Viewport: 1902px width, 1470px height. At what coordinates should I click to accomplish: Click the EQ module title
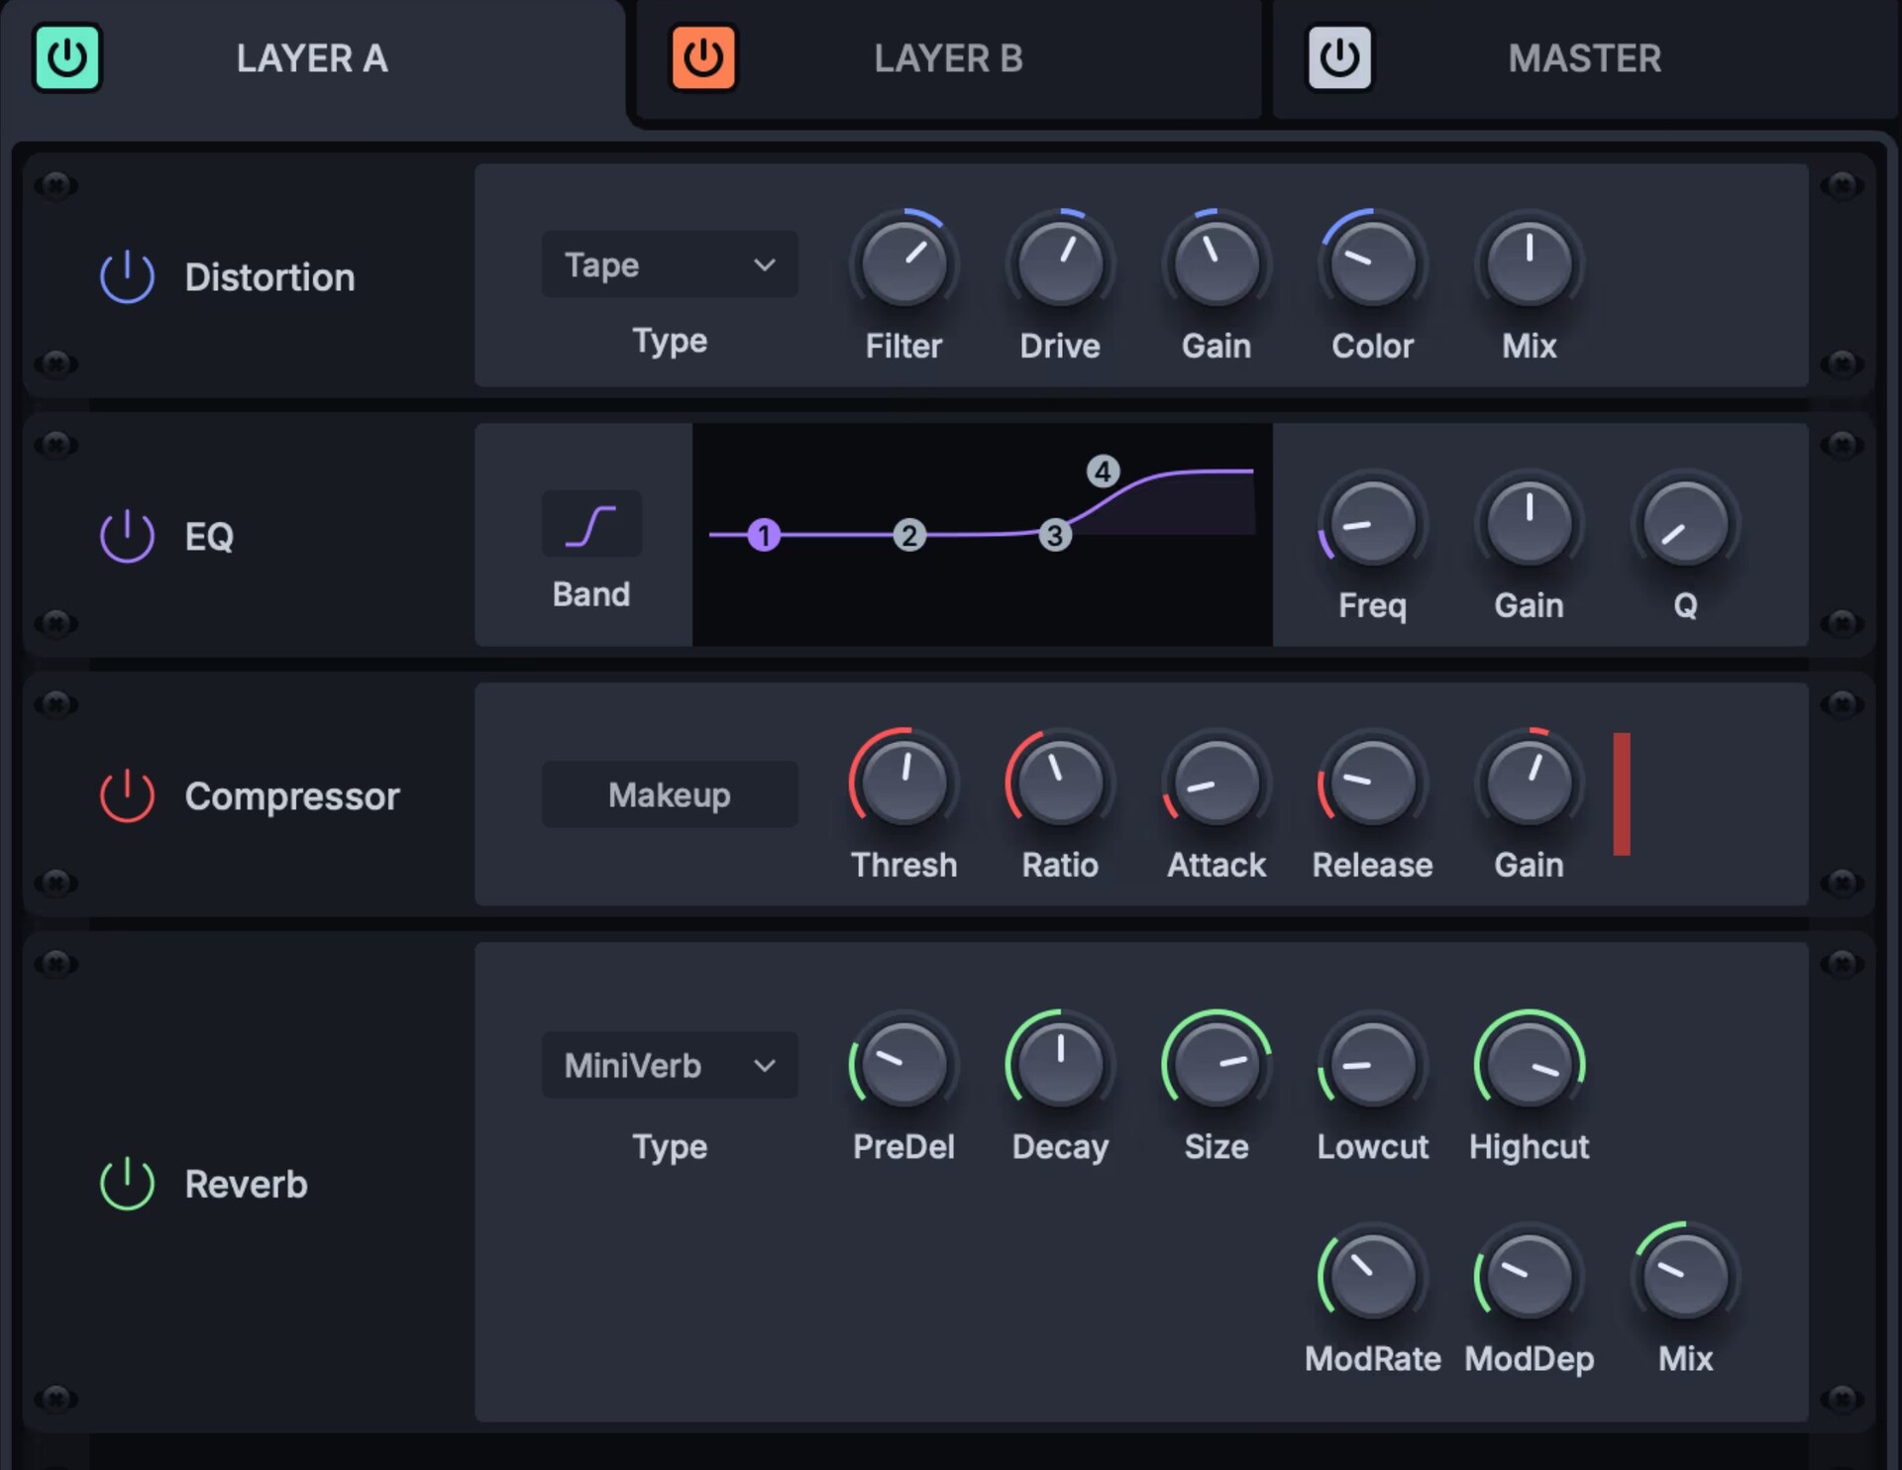click(x=209, y=537)
